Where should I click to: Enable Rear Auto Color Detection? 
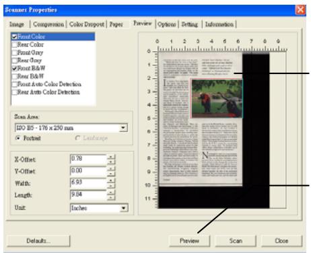(15, 92)
